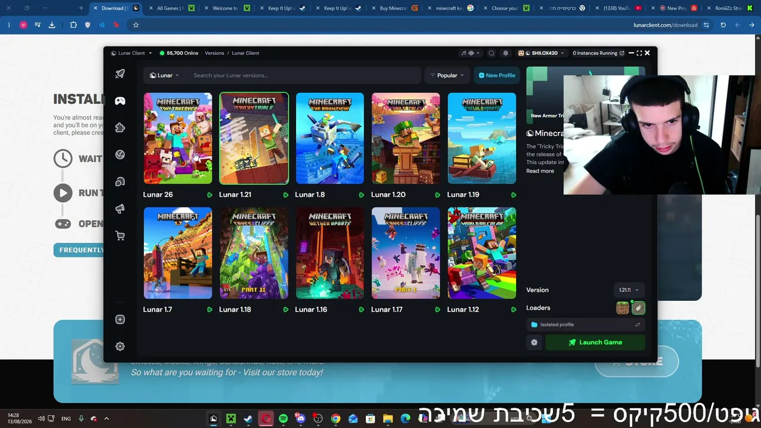Open the shopping cart Store icon in sidebar
Viewport: 761px width, 428px height.
pos(120,236)
